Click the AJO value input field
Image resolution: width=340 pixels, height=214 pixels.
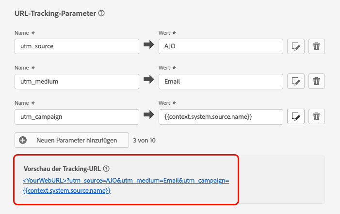(x=221, y=46)
